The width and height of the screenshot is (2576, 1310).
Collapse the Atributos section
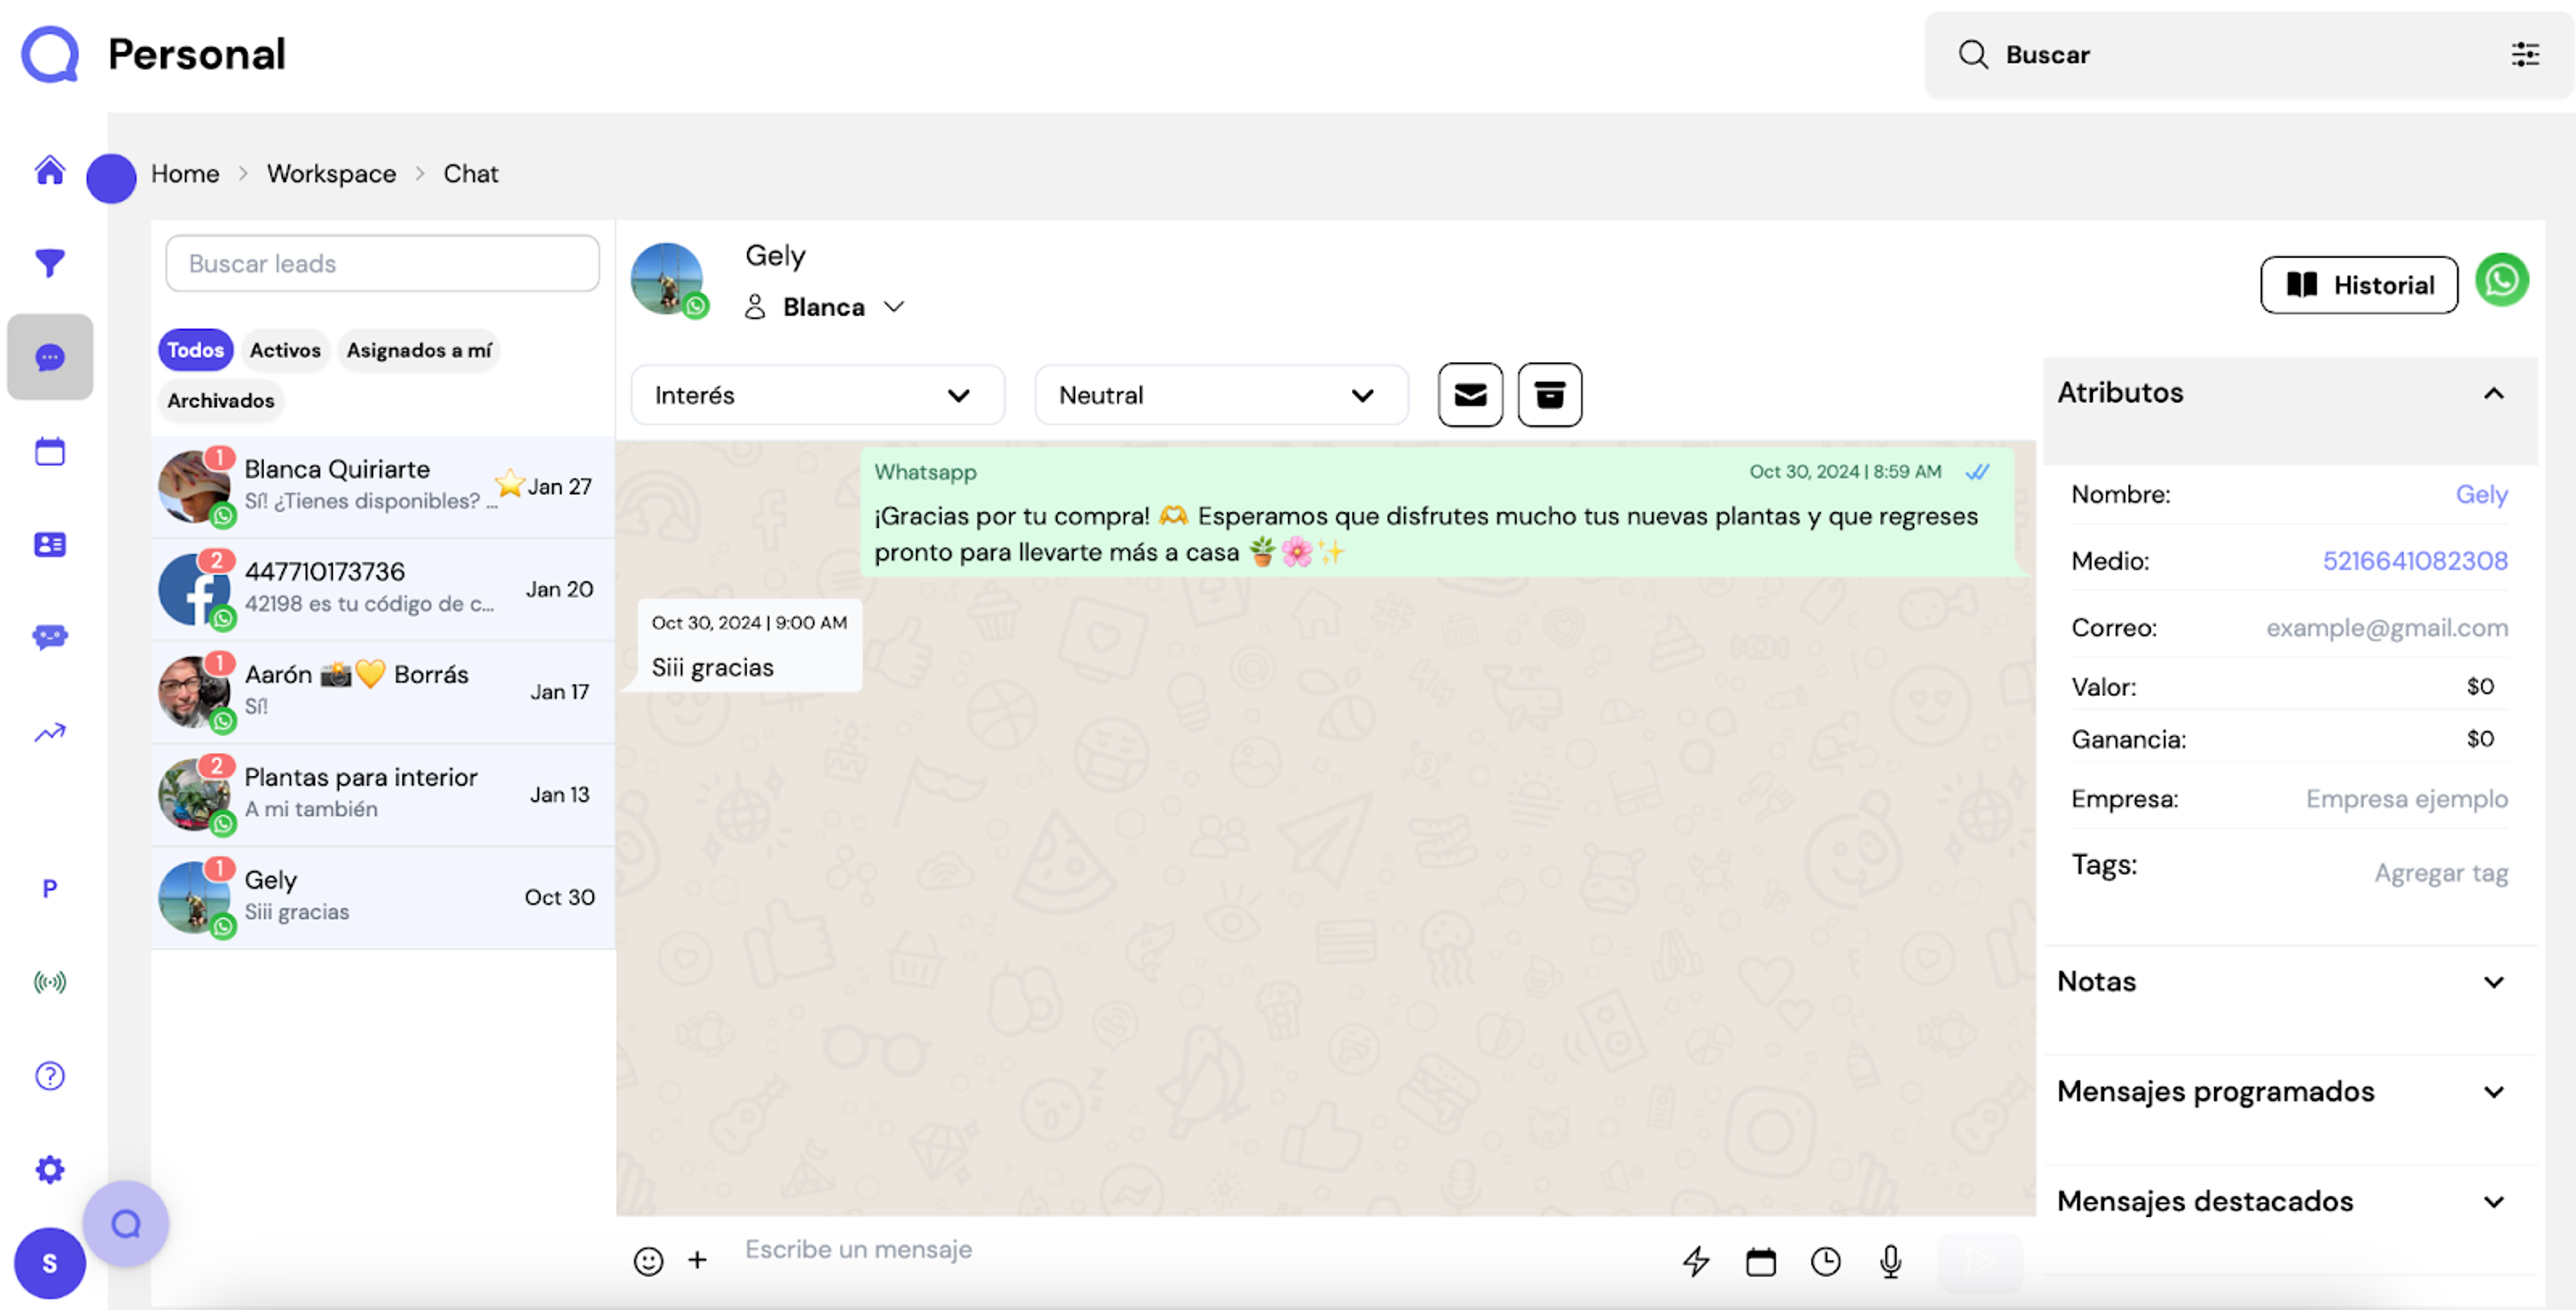pos(2494,393)
